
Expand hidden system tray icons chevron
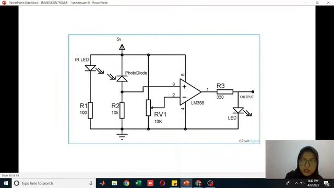tap(296, 183)
